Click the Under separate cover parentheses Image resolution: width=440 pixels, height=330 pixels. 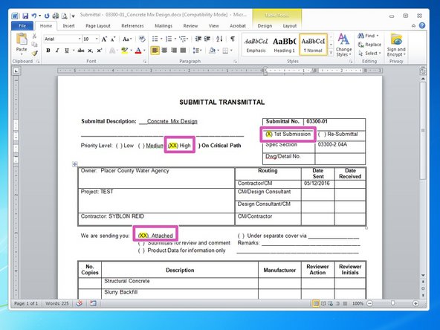241,236
